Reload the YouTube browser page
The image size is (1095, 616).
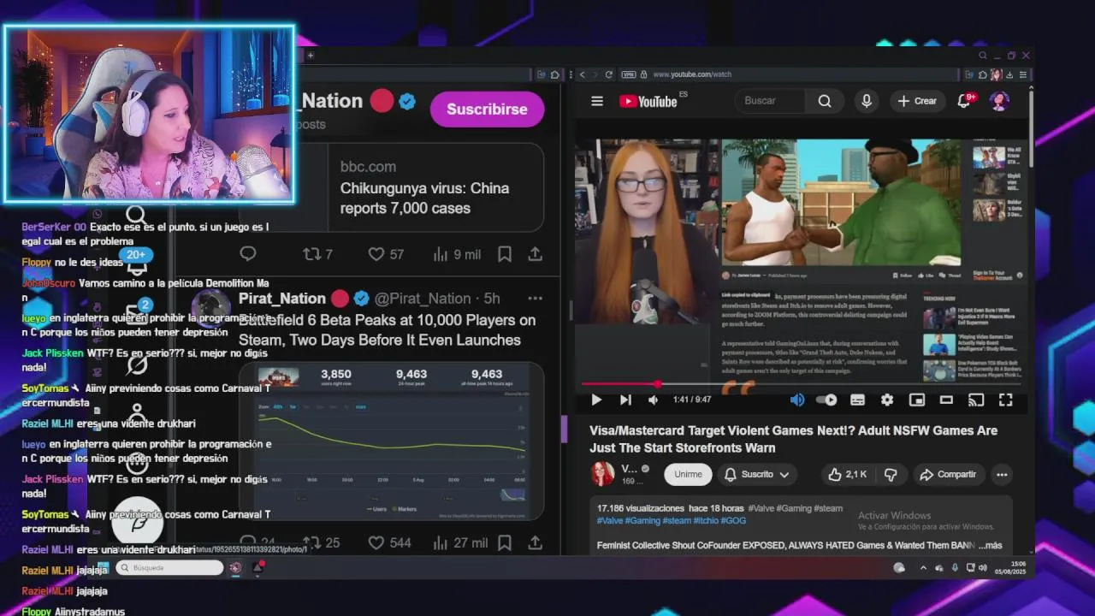tap(608, 74)
